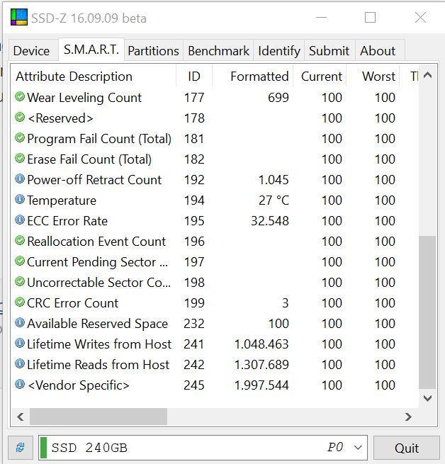Select the Available Reserved Space row
This screenshot has width=445, height=464.
pyautogui.click(x=97, y=324)
